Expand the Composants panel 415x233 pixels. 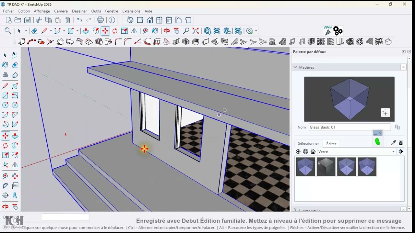click(x=295, y=210)
